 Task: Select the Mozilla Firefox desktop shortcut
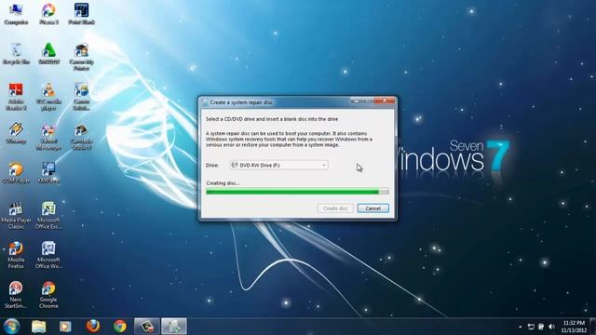click(16, 255)
